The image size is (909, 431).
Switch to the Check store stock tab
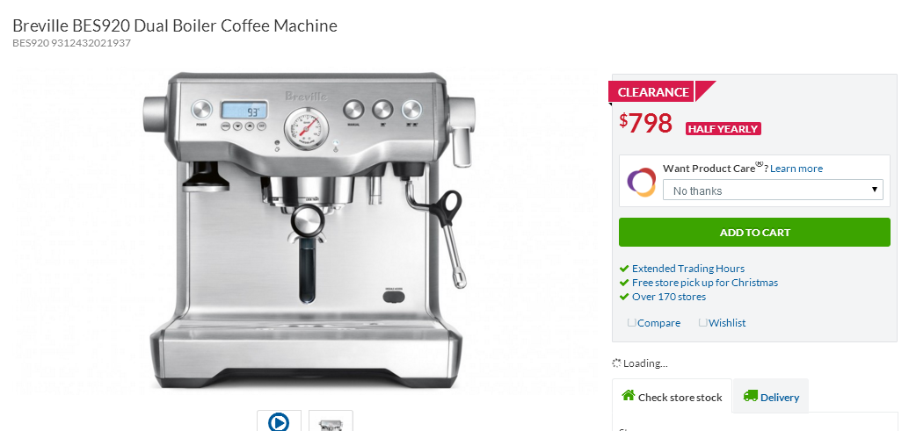coord(672,396)
